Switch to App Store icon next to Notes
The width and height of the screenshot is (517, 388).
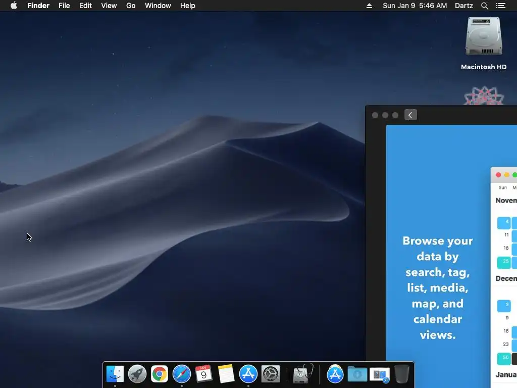click(x=248, y=374)
